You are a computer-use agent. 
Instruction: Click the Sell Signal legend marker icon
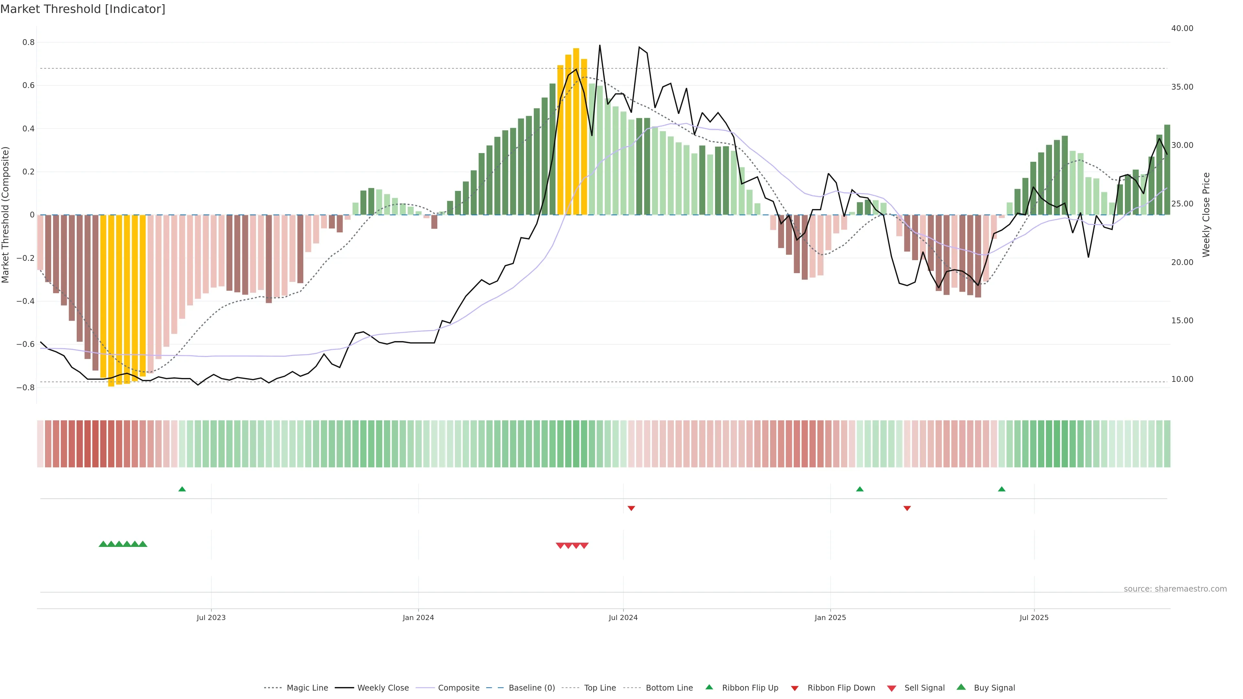tap(891, 688)
